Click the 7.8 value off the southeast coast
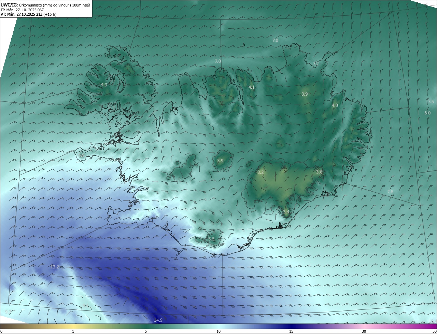 (390, 192)
